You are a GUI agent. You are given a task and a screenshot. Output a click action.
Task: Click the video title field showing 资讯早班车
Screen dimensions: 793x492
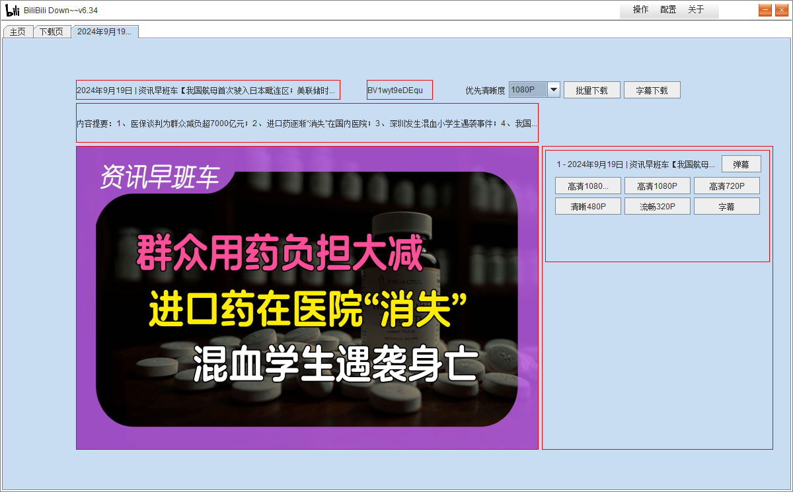tap(208, 90)
